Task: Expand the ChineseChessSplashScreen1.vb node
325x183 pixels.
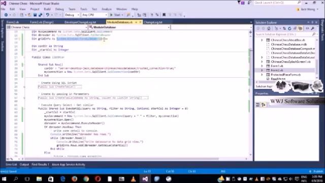Action: coord(262,62)
